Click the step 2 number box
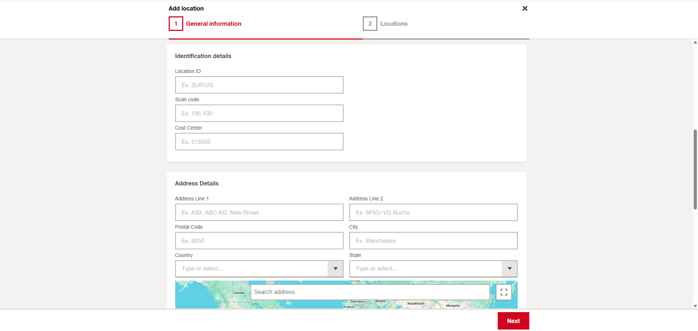The image size is (698, 331). 370,24
